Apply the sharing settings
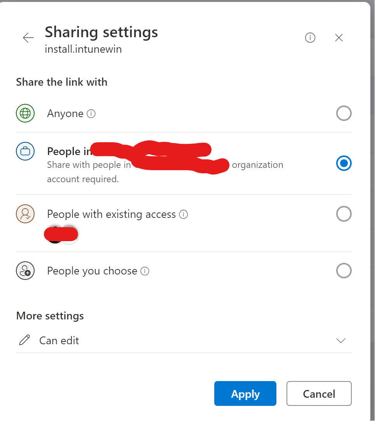This screenshot has width=375, height=421. (245, 393)
